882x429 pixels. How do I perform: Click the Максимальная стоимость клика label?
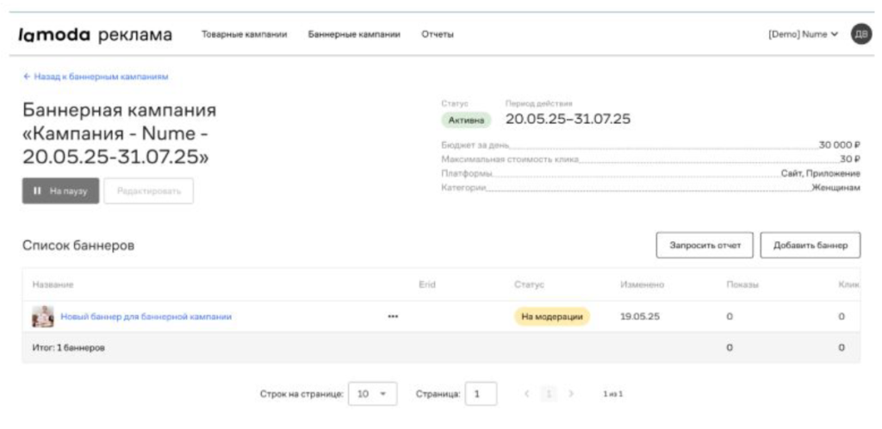510,159
